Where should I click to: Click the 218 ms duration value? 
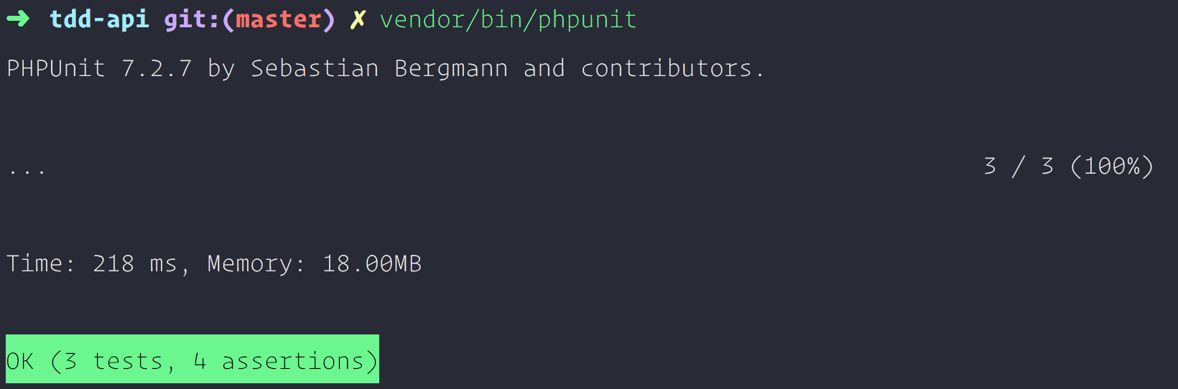click(135, 264)
